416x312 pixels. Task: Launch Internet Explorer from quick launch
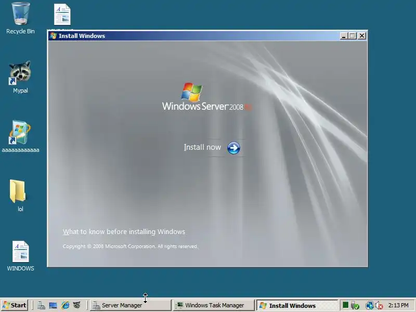(66, 306)
